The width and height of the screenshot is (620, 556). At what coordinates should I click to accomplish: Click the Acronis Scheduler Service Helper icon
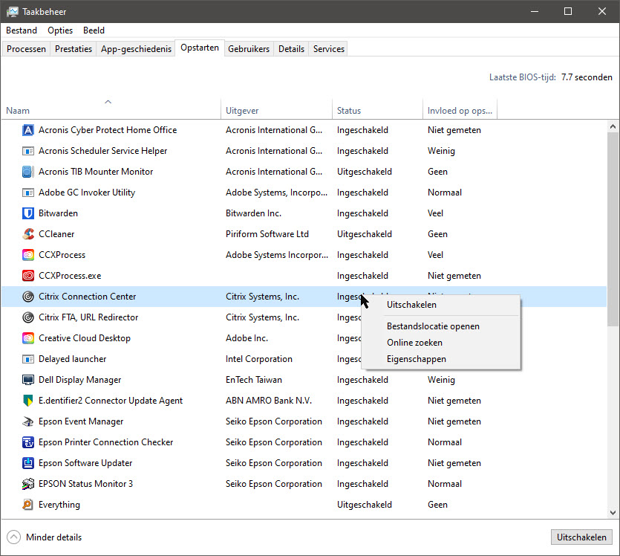28,151
